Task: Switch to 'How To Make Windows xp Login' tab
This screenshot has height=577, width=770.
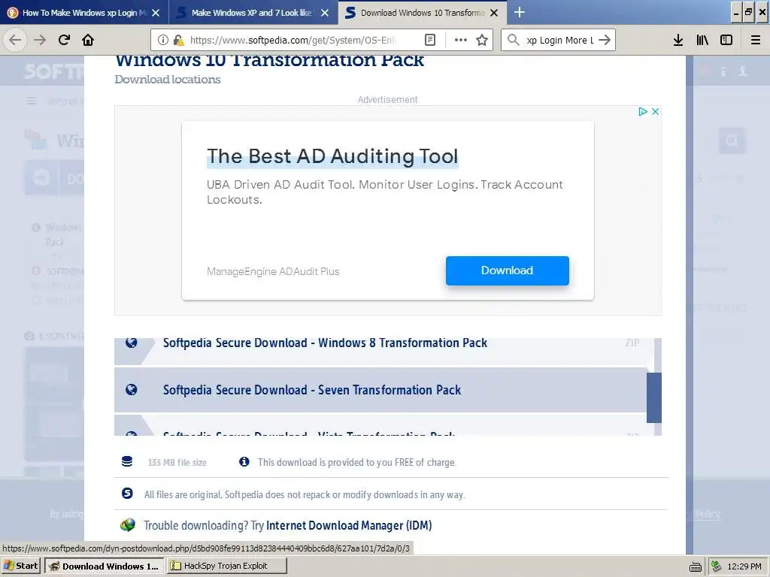Action: click(83, 13)
